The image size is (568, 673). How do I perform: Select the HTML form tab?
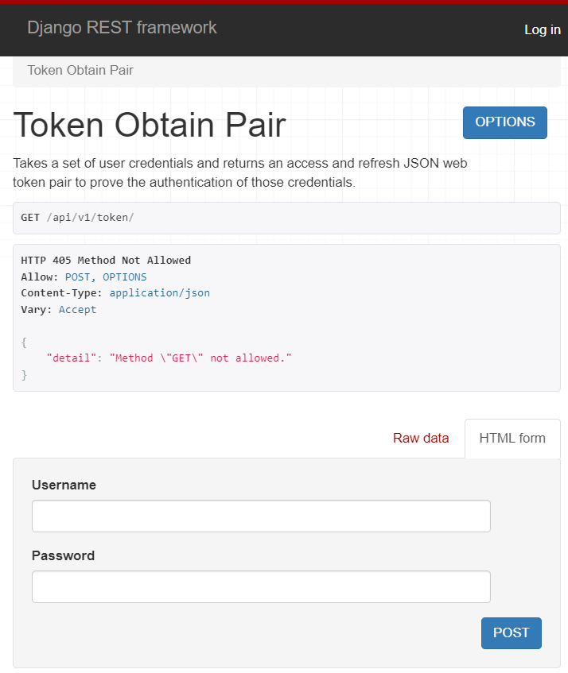[x=512, y=438]
